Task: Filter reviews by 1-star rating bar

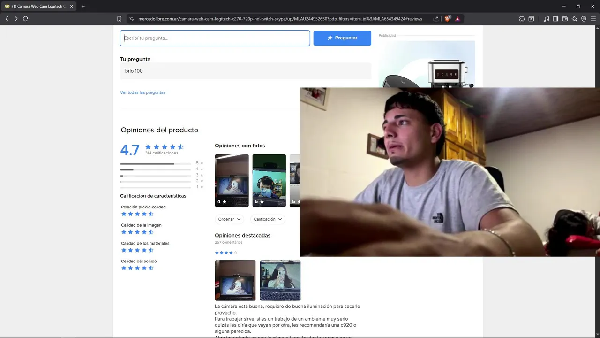Action: click(162, 187)
